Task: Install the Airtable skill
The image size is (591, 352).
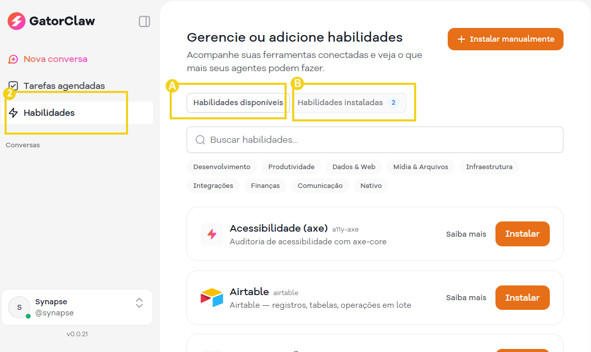Action: [x=522, y=298]
